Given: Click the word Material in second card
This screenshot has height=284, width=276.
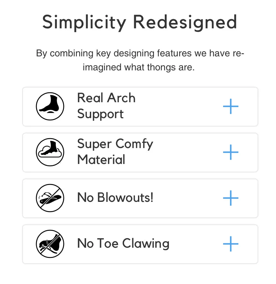Looking at the screenshot, I should click(x=101, y=160).
